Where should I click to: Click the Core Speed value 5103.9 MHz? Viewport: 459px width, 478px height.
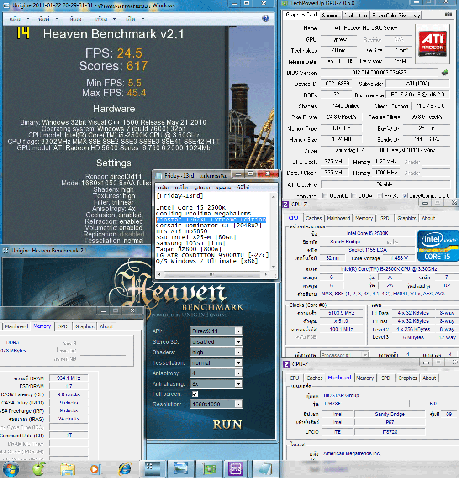pos(341,313)
